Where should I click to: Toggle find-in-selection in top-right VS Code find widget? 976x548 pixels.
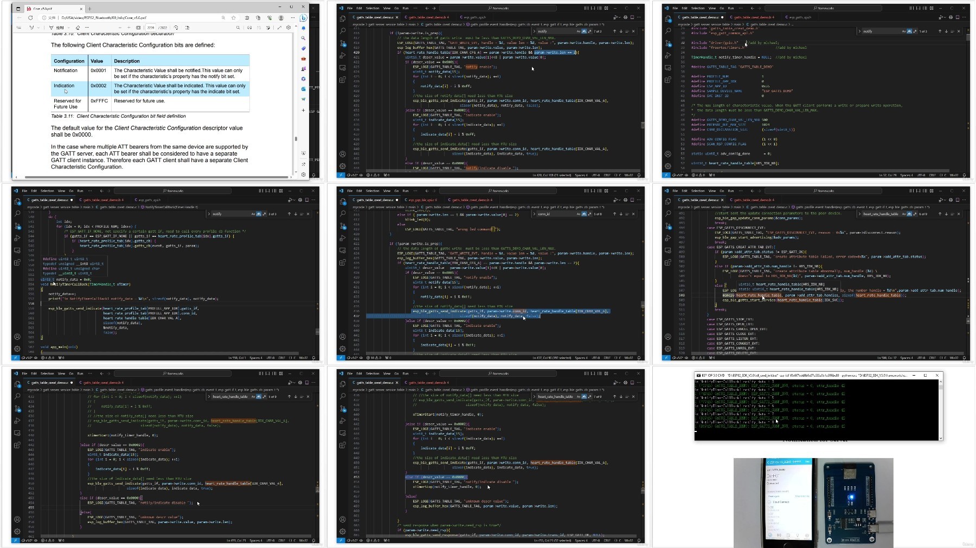click(x=953, y=31)
